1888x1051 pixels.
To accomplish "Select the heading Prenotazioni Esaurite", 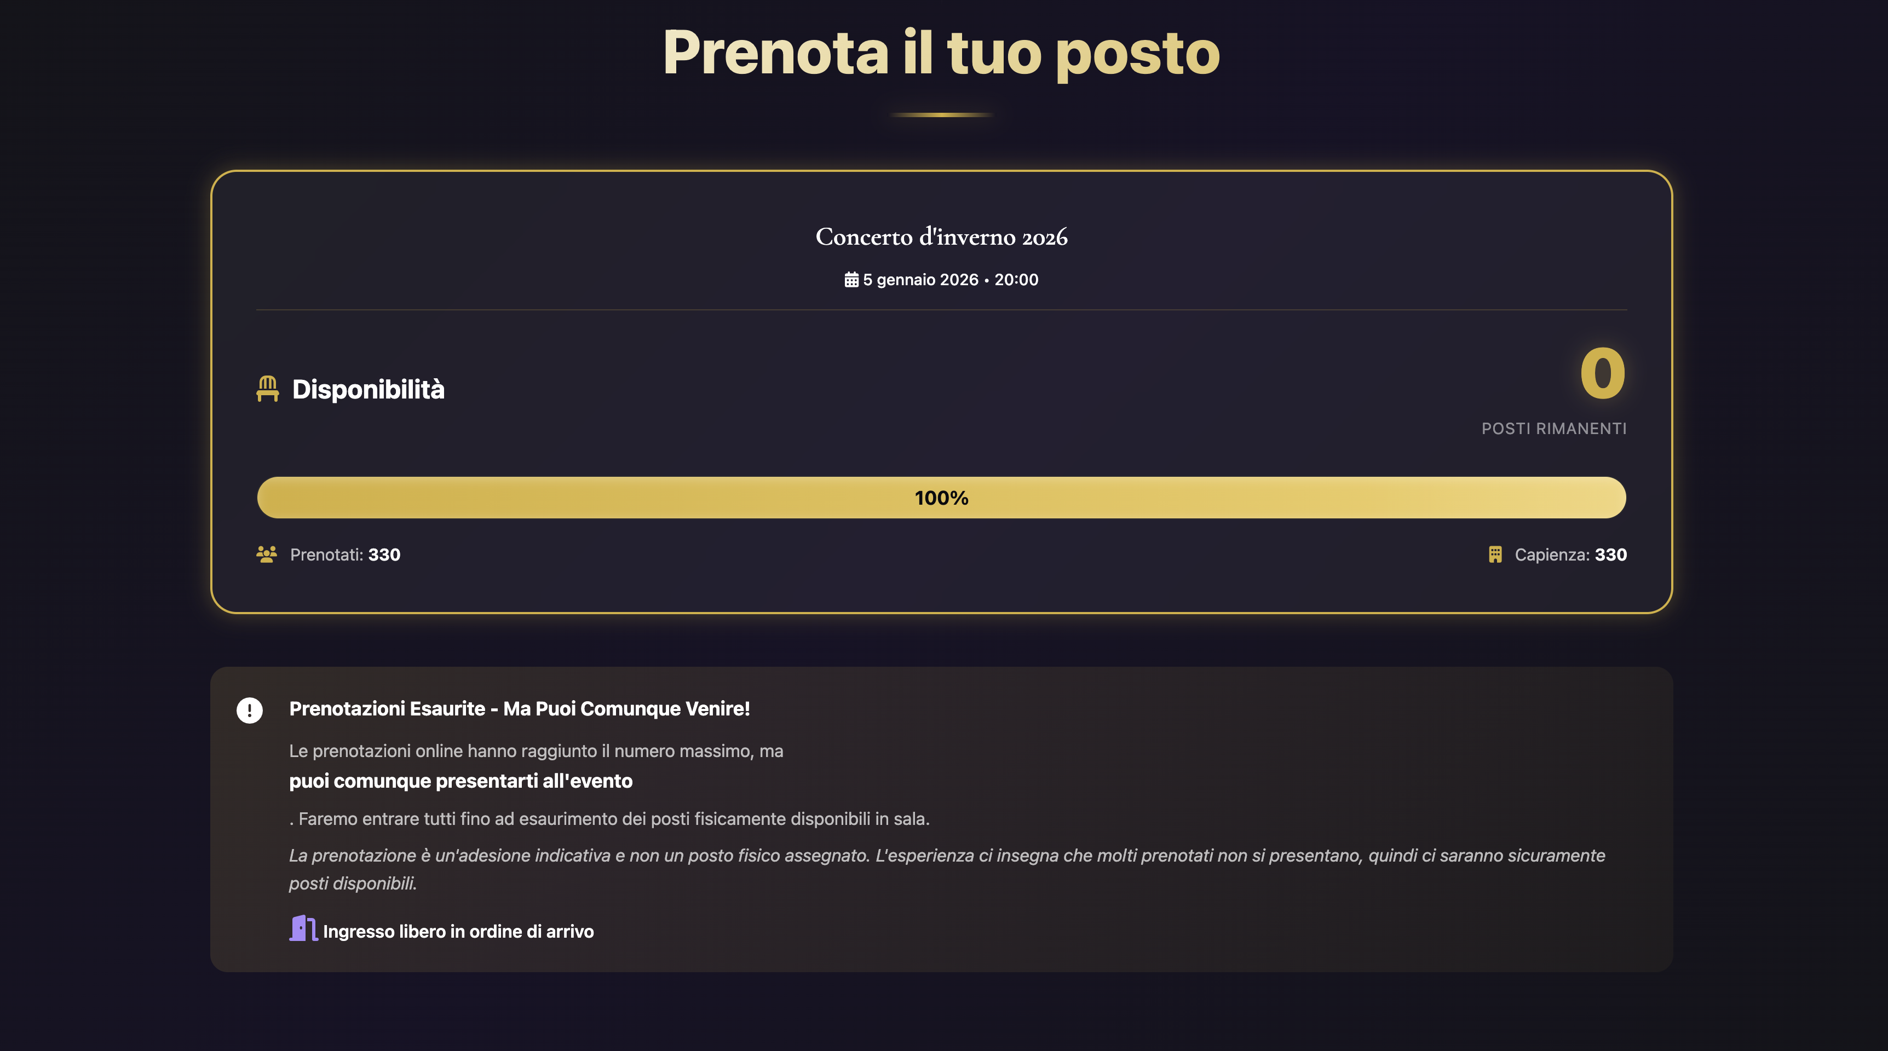I will (520, 709).
